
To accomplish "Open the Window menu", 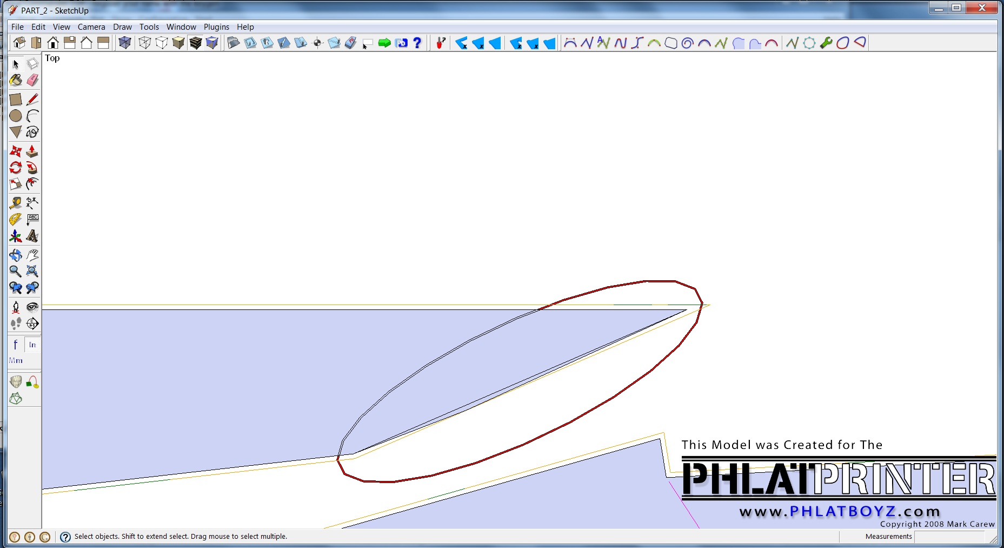I will click(181, 27).
